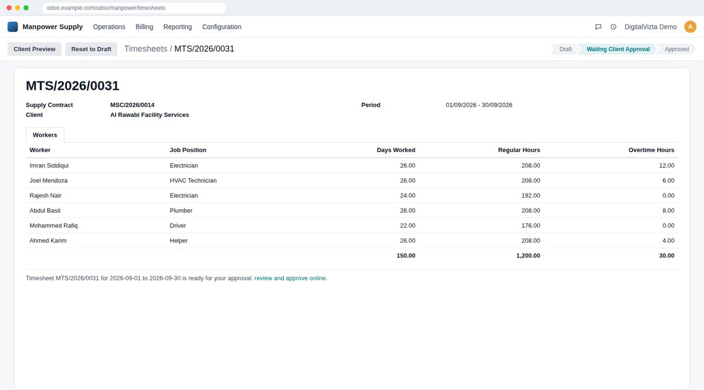Click the HVAC Technician job position
The width and height of the screenshot is (704, 390).
click(x=193, y=181)
